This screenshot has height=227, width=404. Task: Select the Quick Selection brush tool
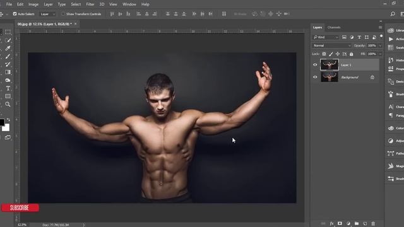coord(8,40)
